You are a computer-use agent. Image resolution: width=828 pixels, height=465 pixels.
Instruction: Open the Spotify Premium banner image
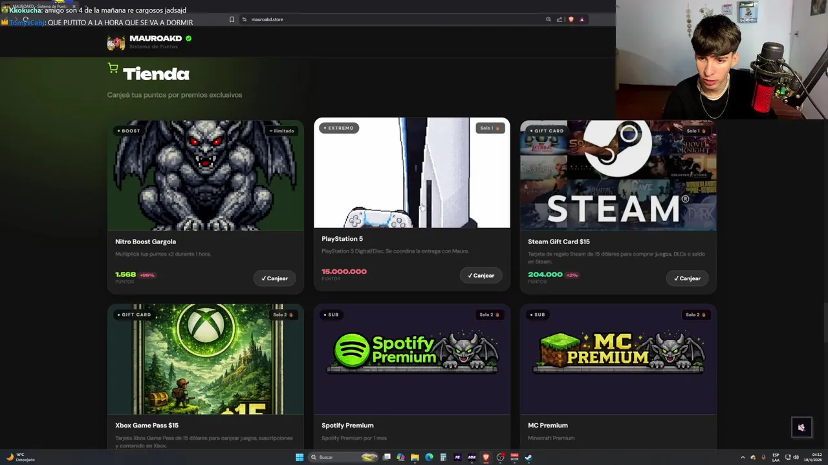(x=411, y=359)
